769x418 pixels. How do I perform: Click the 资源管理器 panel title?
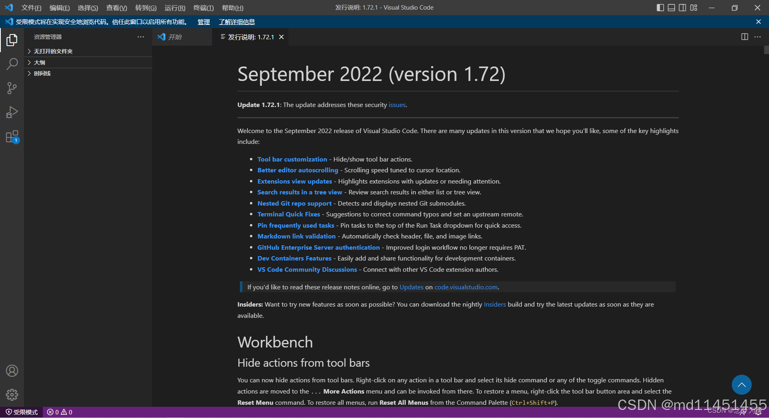pos(48,37)
